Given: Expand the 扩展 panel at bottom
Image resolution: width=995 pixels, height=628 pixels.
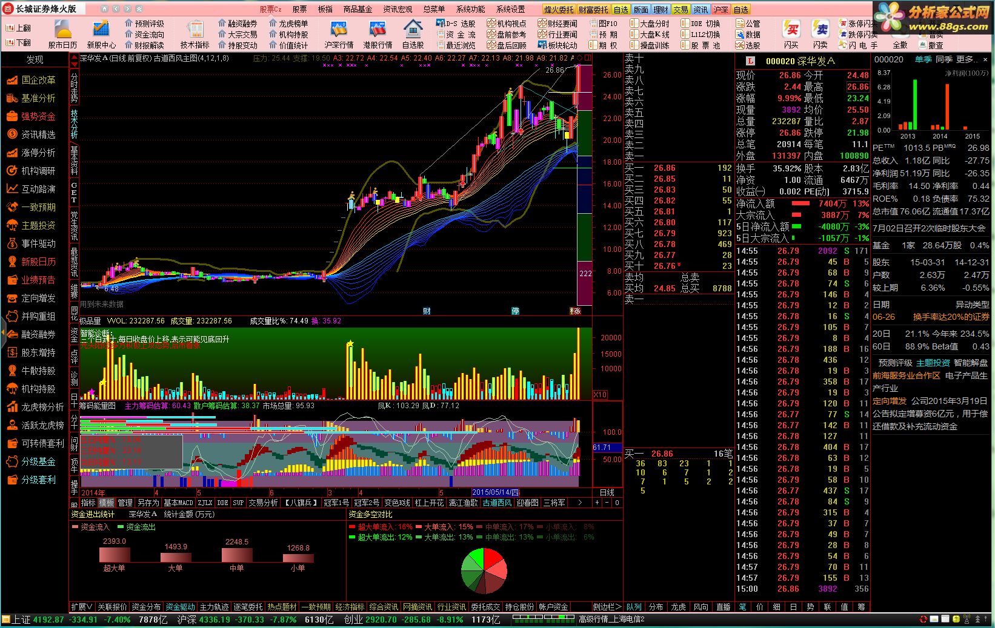Looking at the screenshot, I should 82,607.
